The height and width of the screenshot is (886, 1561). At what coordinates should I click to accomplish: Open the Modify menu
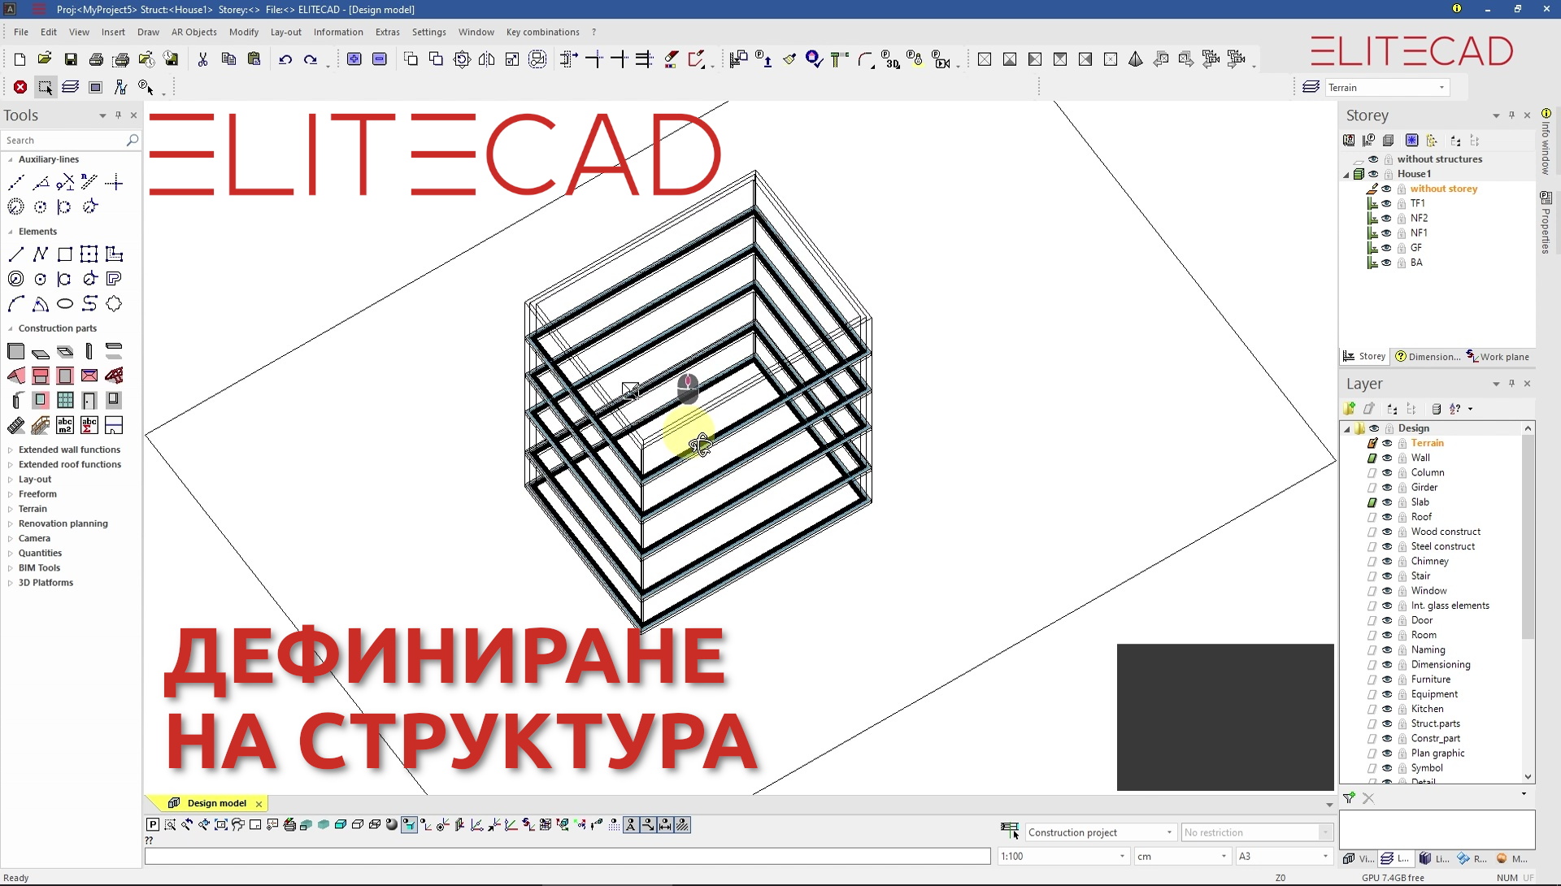tap(243, 32)
